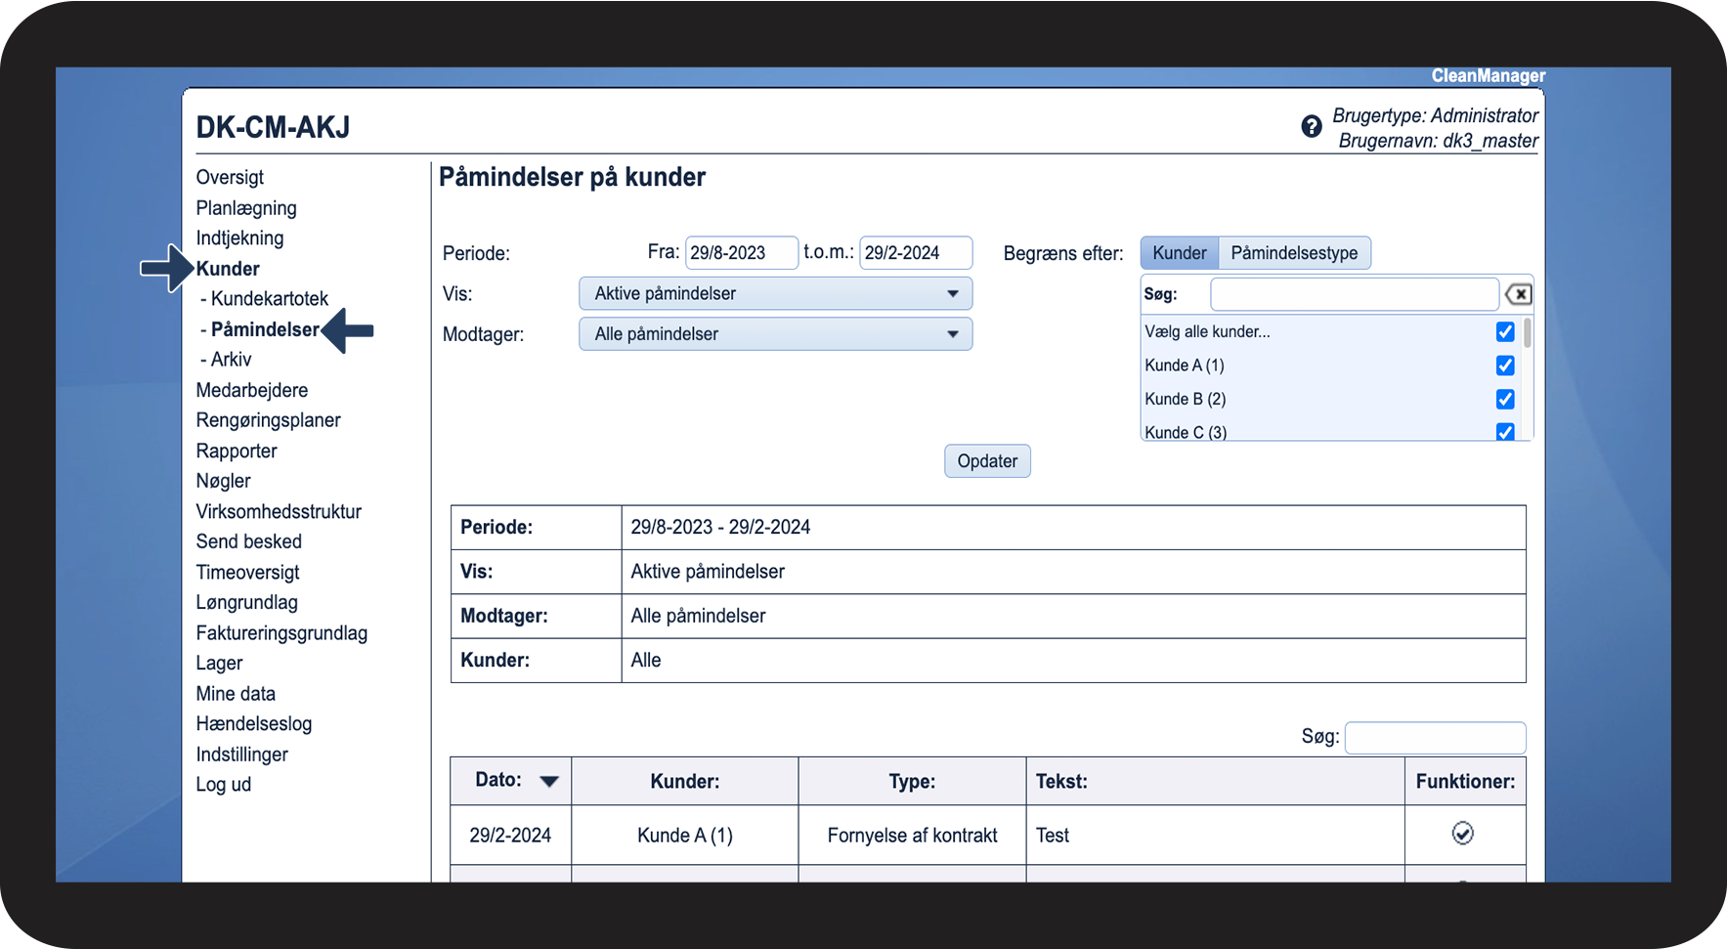The width and height of the screenshot is (1727, 949).
Task: Toggle the Kunde C (3) checkbox
Action: pyautogui.click(x=1505, y=431)
